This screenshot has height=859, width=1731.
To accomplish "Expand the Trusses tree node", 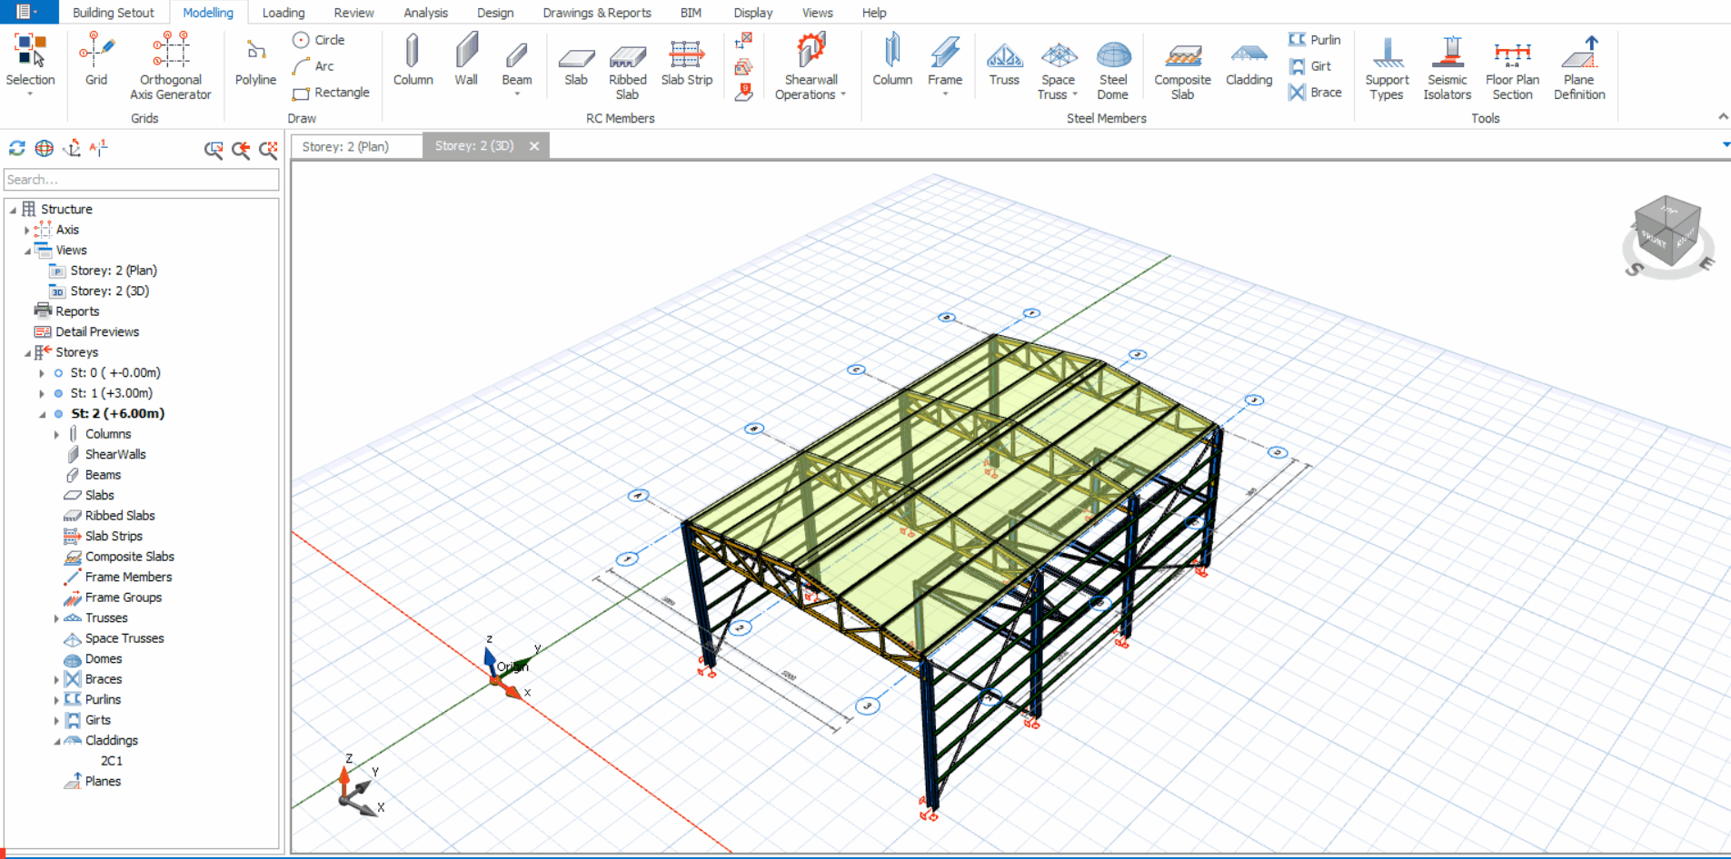I will click(56, 618).
